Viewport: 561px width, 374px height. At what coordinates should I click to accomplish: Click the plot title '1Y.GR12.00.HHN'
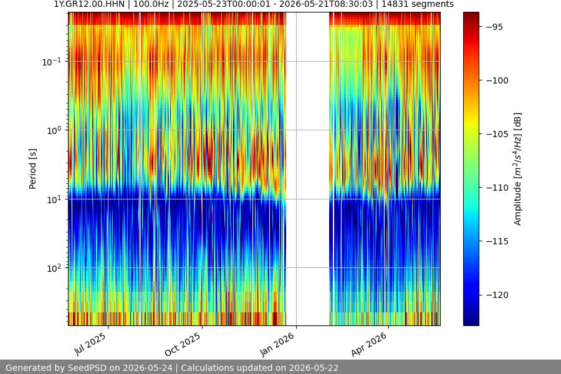(89, 4)
